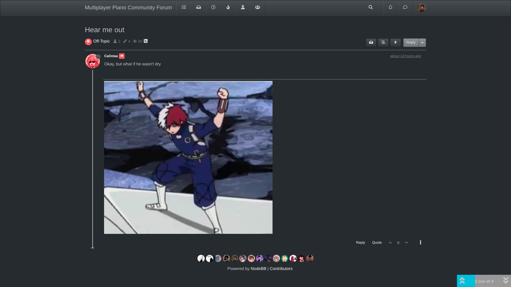Open the Groups icon in navbar
Image resolution: width=511 pixels, height=287 pixels.
coord(258,7)
